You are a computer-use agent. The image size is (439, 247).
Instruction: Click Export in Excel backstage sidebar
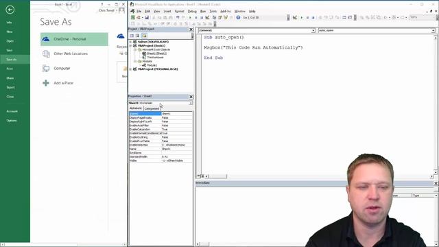11,87
